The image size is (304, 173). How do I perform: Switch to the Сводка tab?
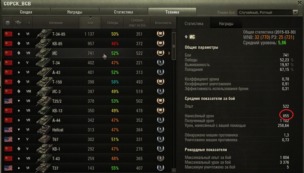click(26, 12)
